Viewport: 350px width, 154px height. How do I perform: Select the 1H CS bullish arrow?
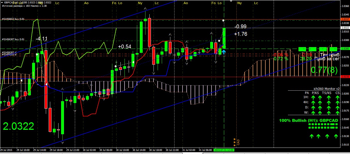click(x=338, y=98)
